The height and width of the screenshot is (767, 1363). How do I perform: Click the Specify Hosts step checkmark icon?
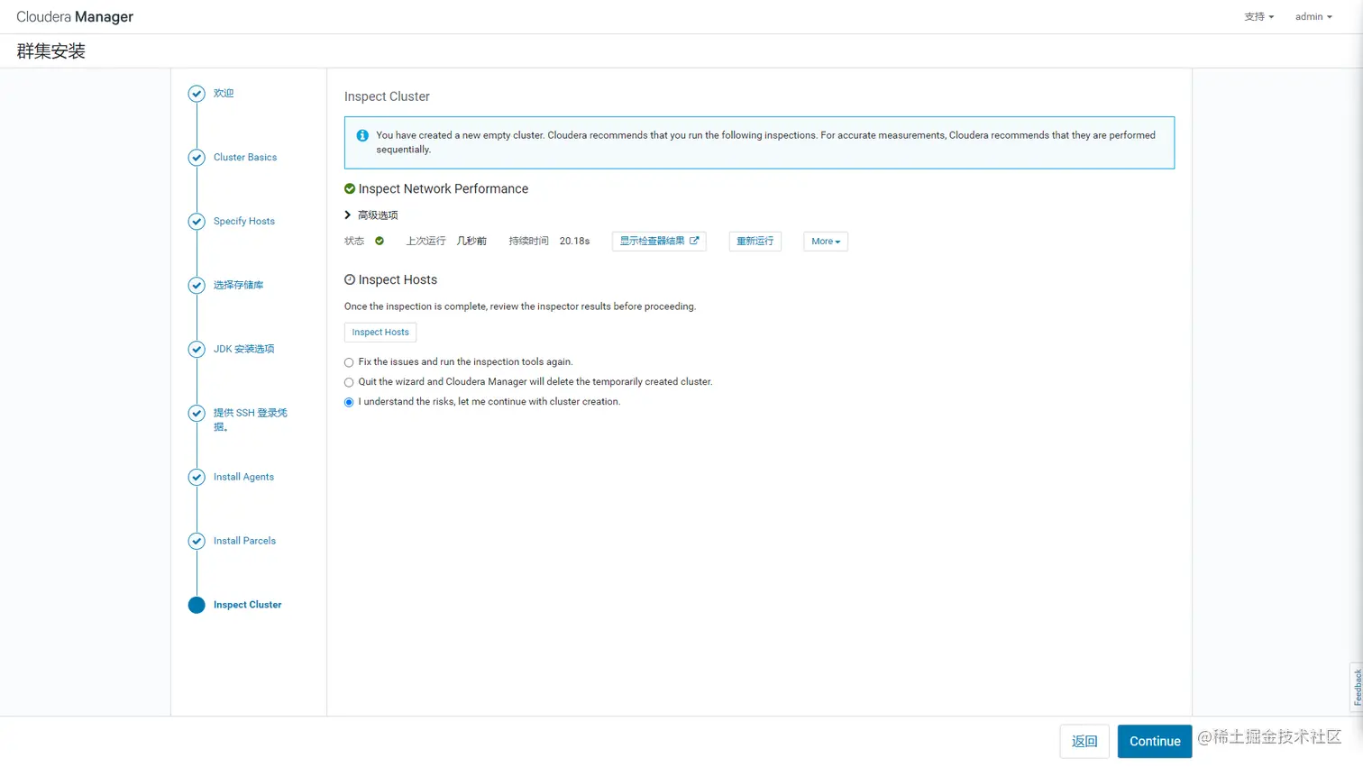[x=197, y=222]
